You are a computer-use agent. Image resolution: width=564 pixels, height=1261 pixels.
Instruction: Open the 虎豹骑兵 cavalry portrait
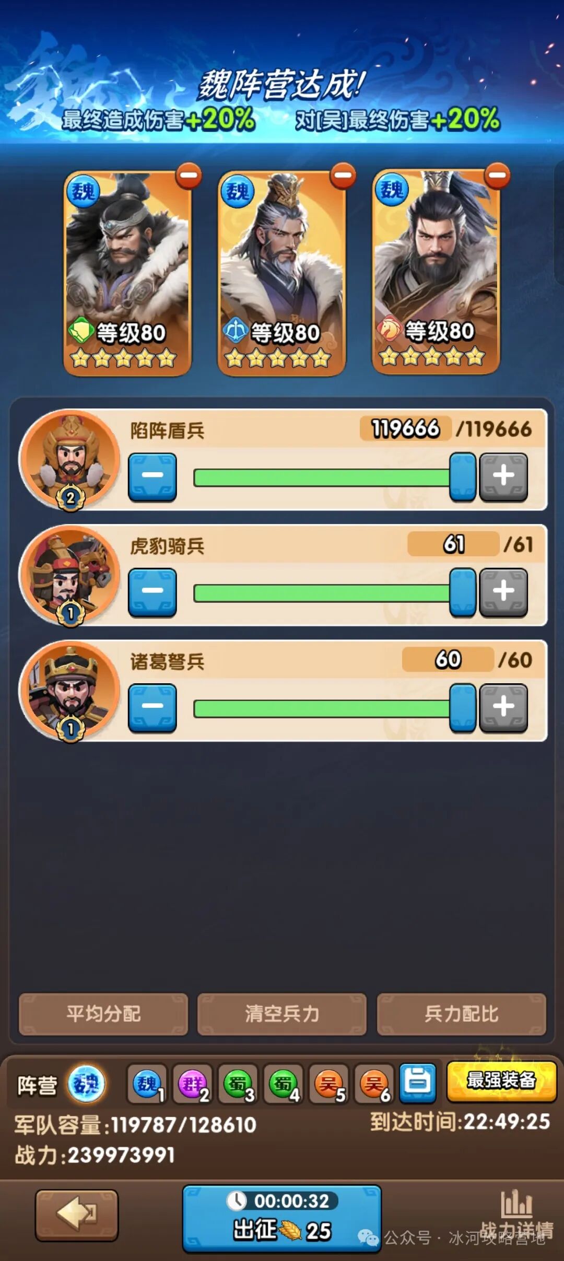(69, 575)
